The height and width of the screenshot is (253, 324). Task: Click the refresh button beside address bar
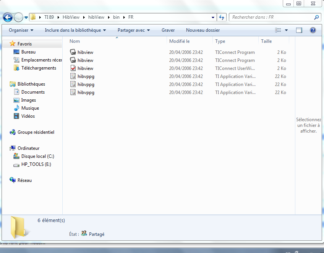click(222, 17)
